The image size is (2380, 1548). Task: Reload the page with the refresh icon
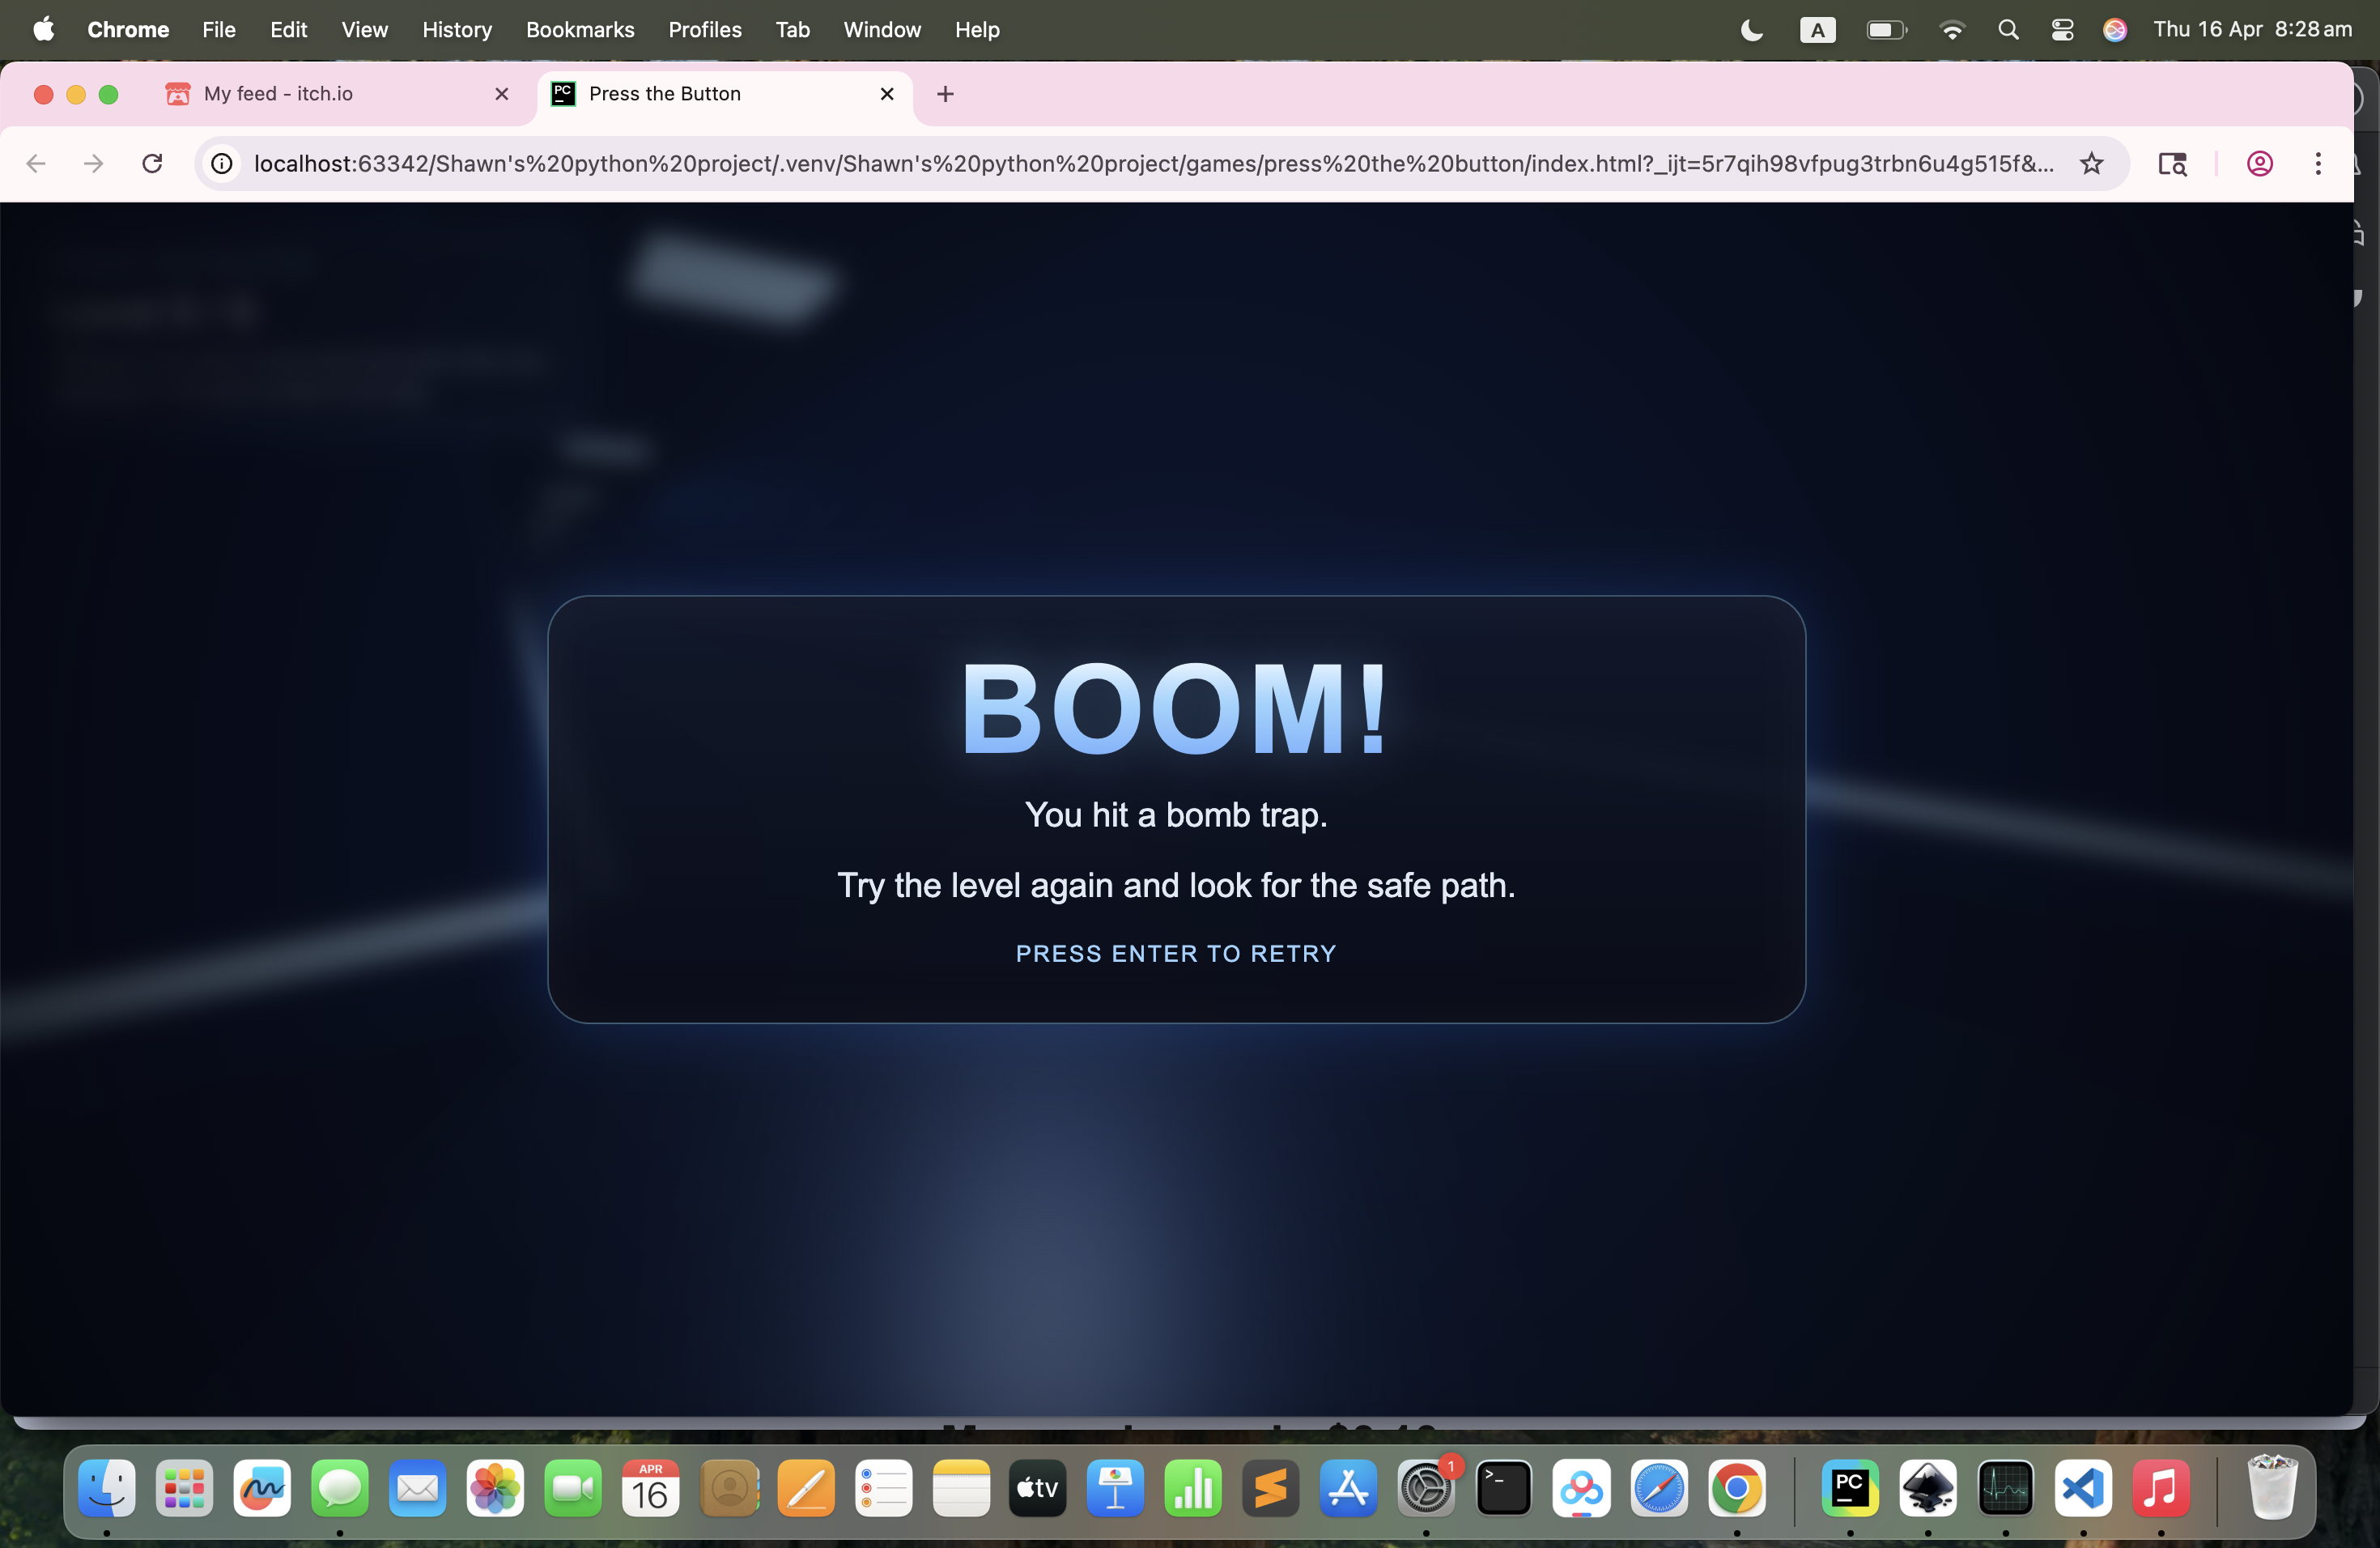(x=152, y=163)
